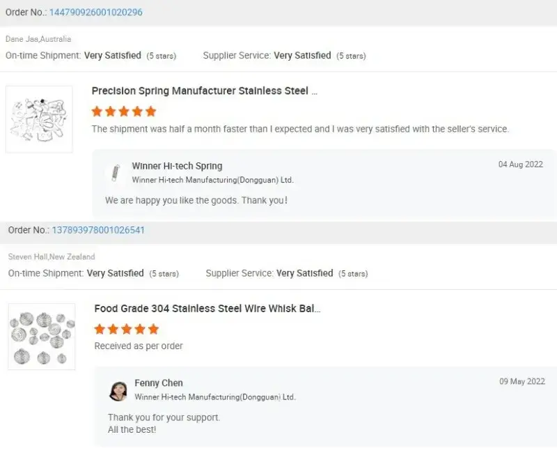
Task: Click the springs assortment product thumbnail
Action: (39, 119)
